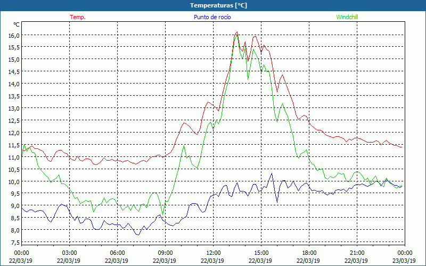Click the 09:00 time axis label
The height and width of the screenshot is (266, 426).
click(x=165, y=253)
